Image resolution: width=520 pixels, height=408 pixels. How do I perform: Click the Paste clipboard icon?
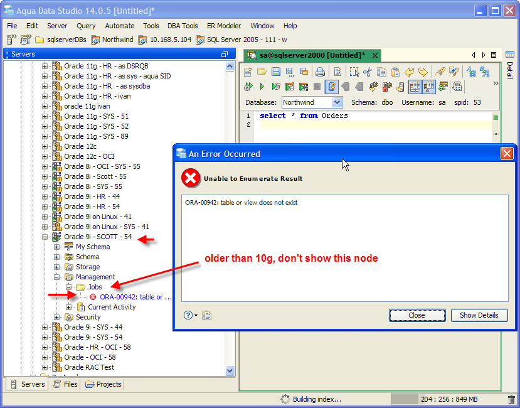coord(395,72)
